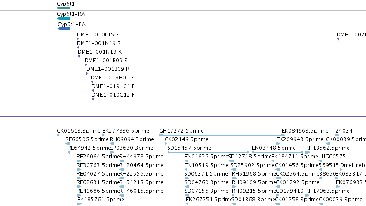Image resolution: width=366 pixels, height=206 pixels.
Task: Open EN01636.5prime feature
Action: click(206, 157)
